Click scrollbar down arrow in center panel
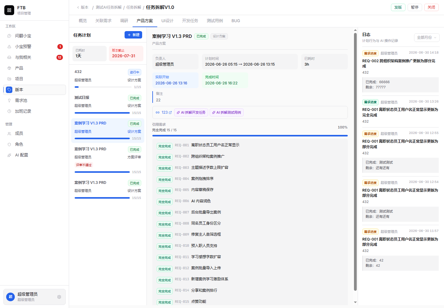 tap(355, 302)
